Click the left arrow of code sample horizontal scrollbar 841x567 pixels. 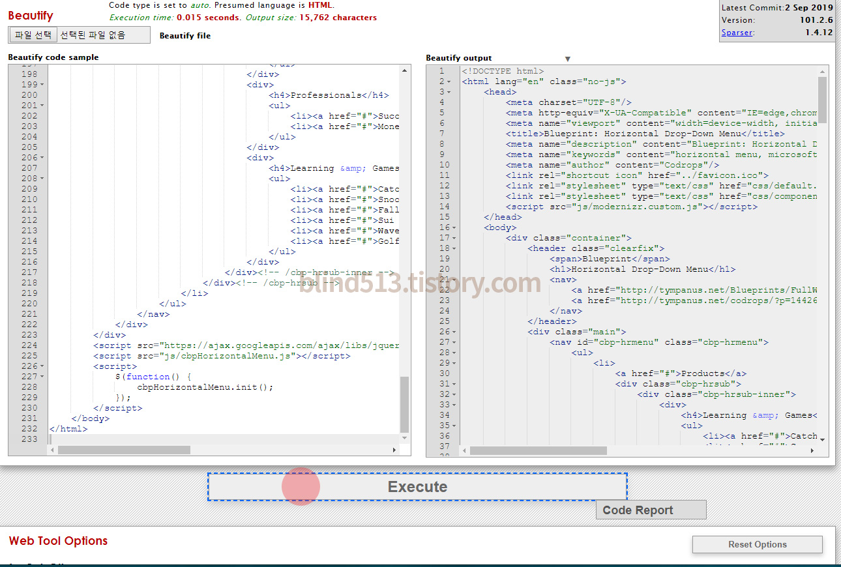[x=52, y=450]
